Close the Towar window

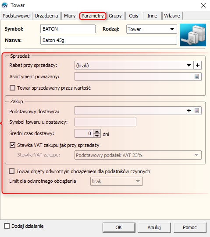click(203, 5)
